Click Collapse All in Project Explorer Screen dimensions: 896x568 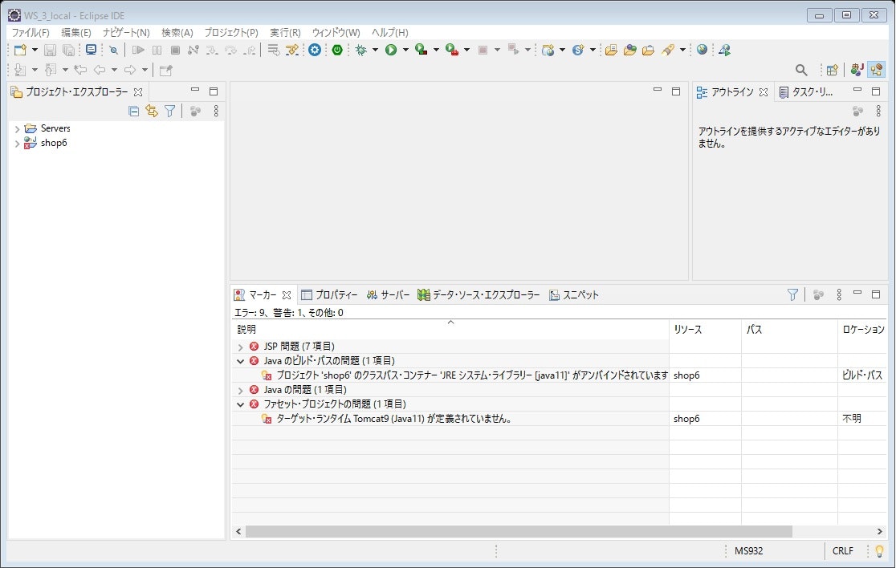point(134,111)
